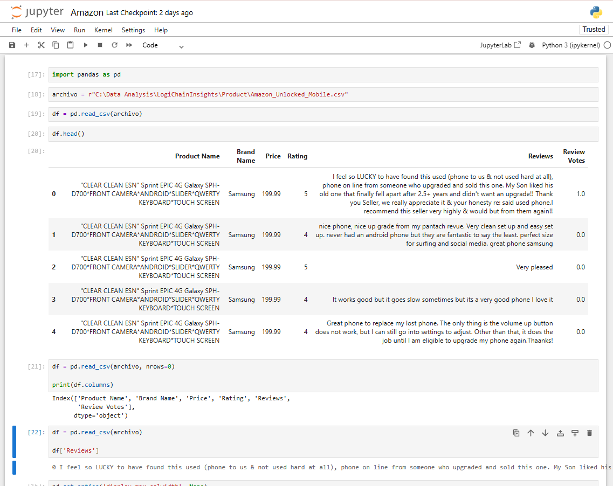The height and width of the screenshot is (486, 613).
Task: Click the Trusted notebook button
Action: 594,29
